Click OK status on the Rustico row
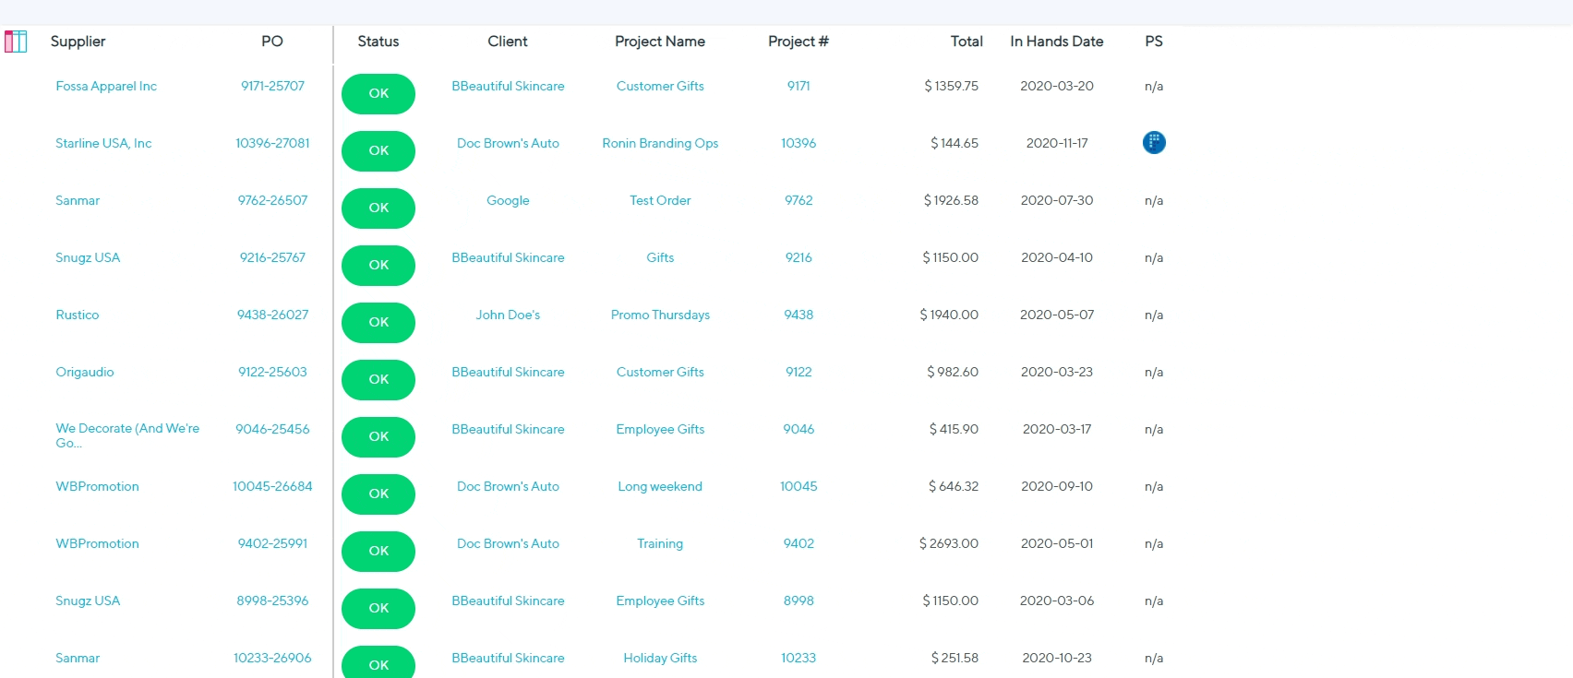 coord(378,322)
